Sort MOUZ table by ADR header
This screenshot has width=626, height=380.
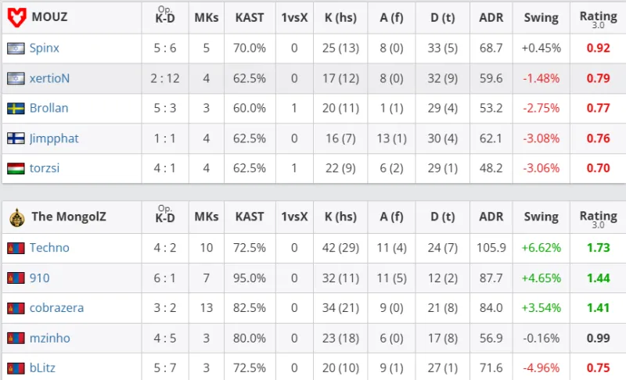tap(491, 17)
